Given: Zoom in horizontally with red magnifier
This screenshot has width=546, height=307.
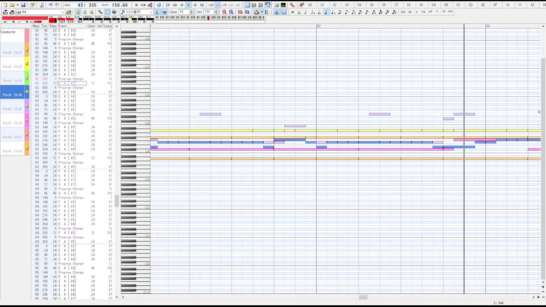Looking at the screenshot, I should (224, 12).
